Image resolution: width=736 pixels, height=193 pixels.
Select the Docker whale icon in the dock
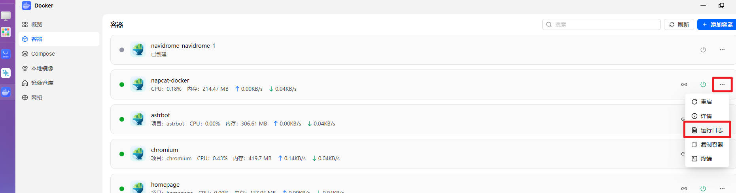pos(6,92)
